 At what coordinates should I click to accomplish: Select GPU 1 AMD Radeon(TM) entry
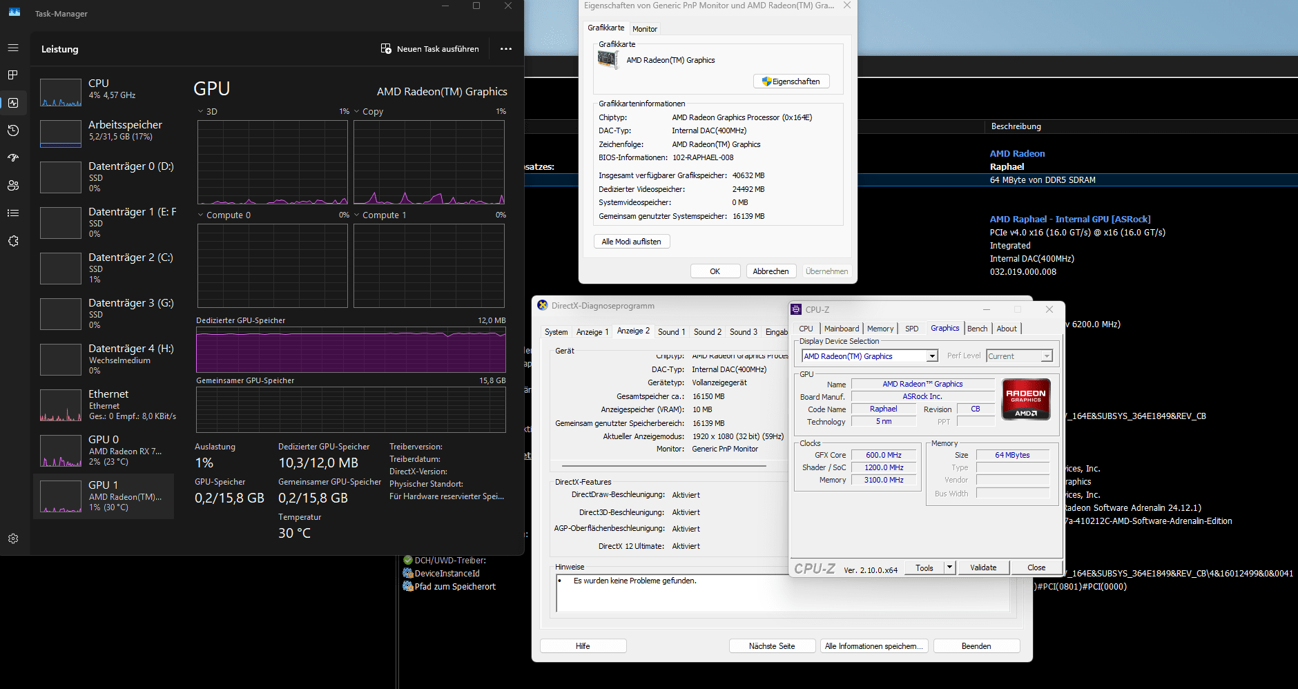(x=104, y=496)
